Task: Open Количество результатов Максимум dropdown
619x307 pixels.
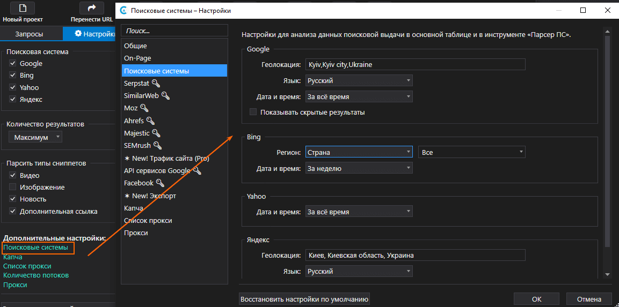Action: (x=35, y=137)
